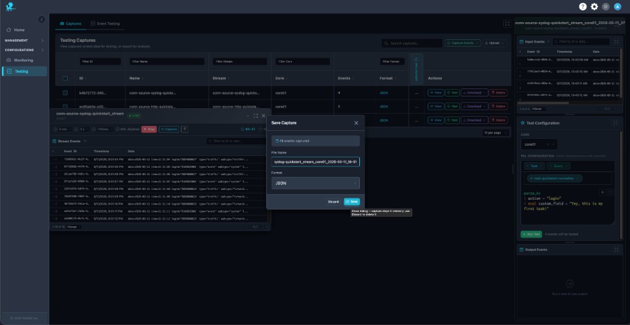Screen dimensions: 630x325
Task: Open Monitoring in the sidebar
Action: [24, 60]
